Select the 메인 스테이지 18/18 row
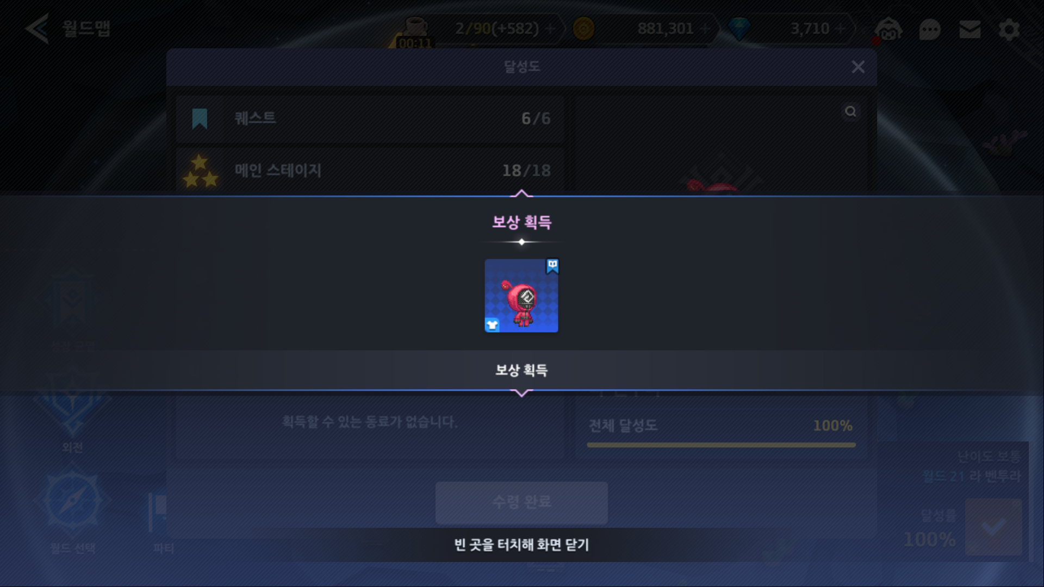1044x587 pixels. 370,170
